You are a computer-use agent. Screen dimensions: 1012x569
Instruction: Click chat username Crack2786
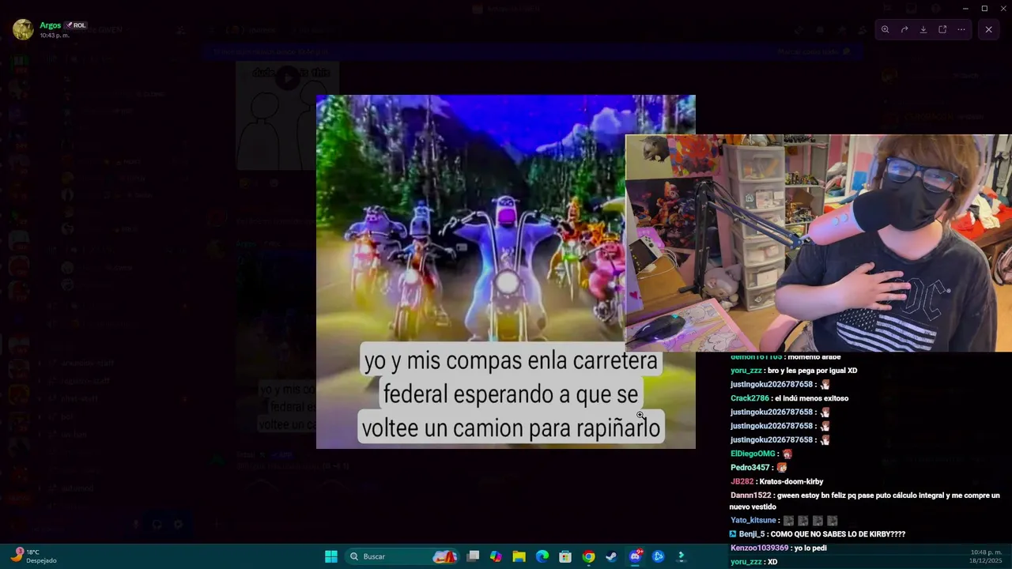(750, 398)
